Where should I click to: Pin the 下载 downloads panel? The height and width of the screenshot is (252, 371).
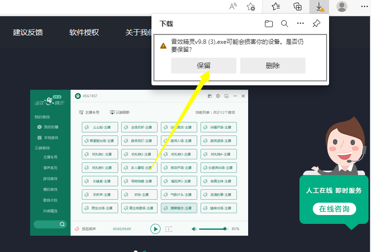316,24
